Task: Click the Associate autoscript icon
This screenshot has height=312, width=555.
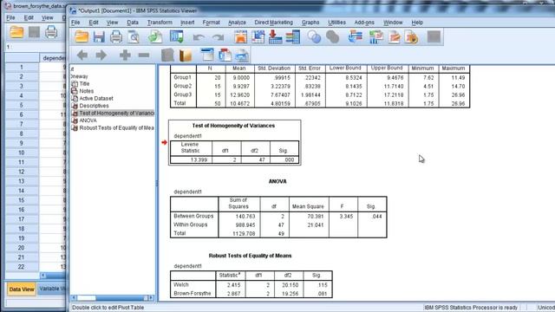Action: 376,36
